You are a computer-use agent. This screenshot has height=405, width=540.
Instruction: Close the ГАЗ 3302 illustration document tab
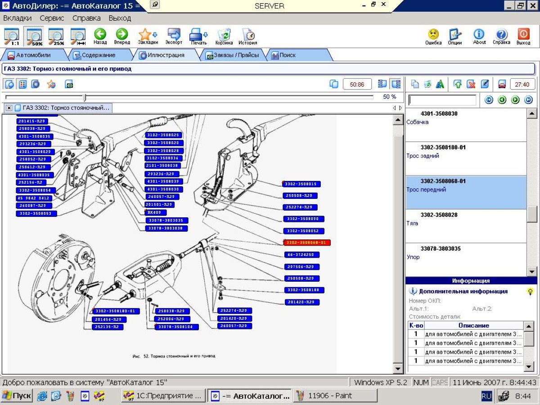pyautogui.click(x=9, y=108)
